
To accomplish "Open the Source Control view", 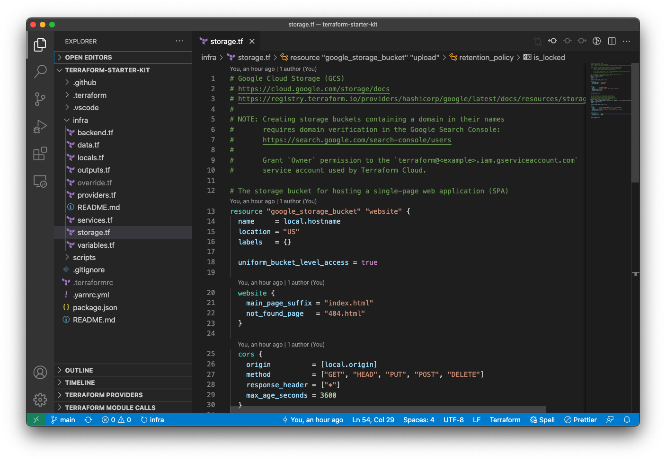I will point(40,99).
